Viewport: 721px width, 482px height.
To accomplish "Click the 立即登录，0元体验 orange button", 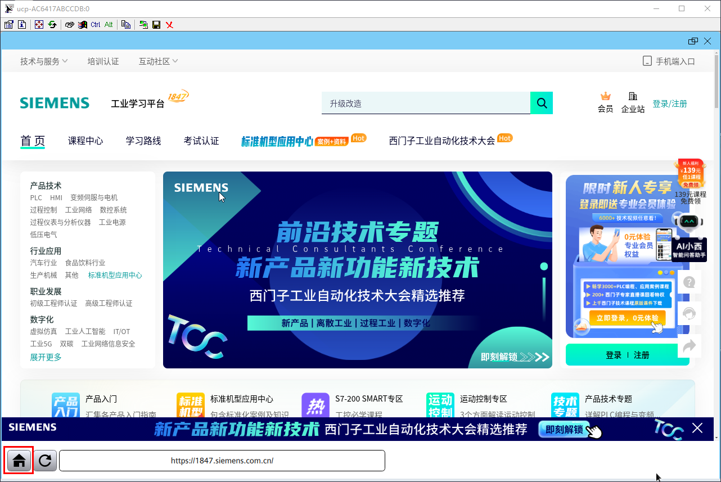I will coord(627,318).
